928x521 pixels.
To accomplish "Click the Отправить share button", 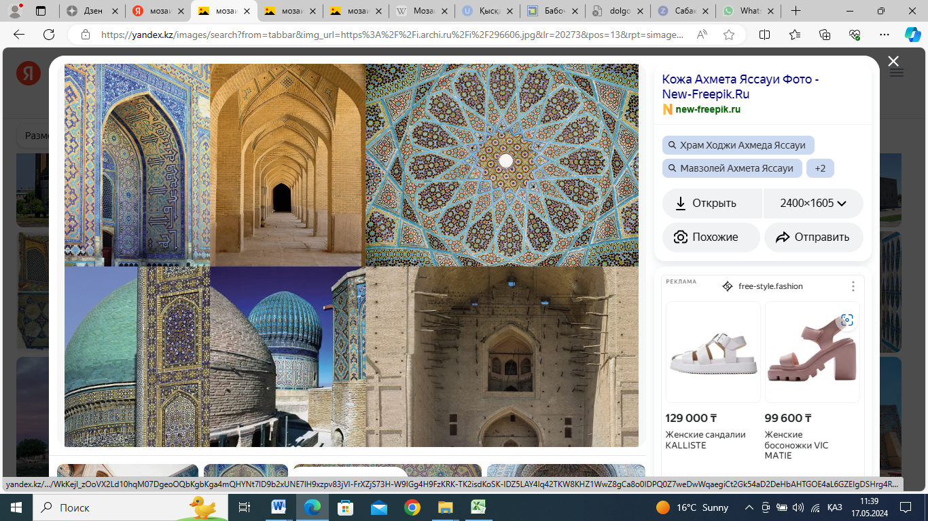I will tap(813, 237).
